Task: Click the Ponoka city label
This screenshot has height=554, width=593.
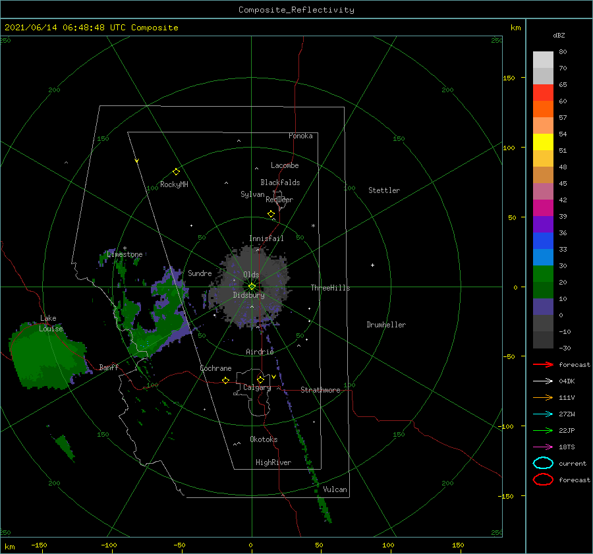Action: 300,136
